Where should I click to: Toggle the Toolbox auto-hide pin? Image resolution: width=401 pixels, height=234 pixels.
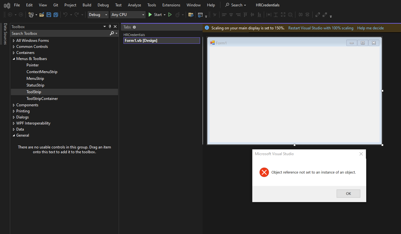click(110, 27)
